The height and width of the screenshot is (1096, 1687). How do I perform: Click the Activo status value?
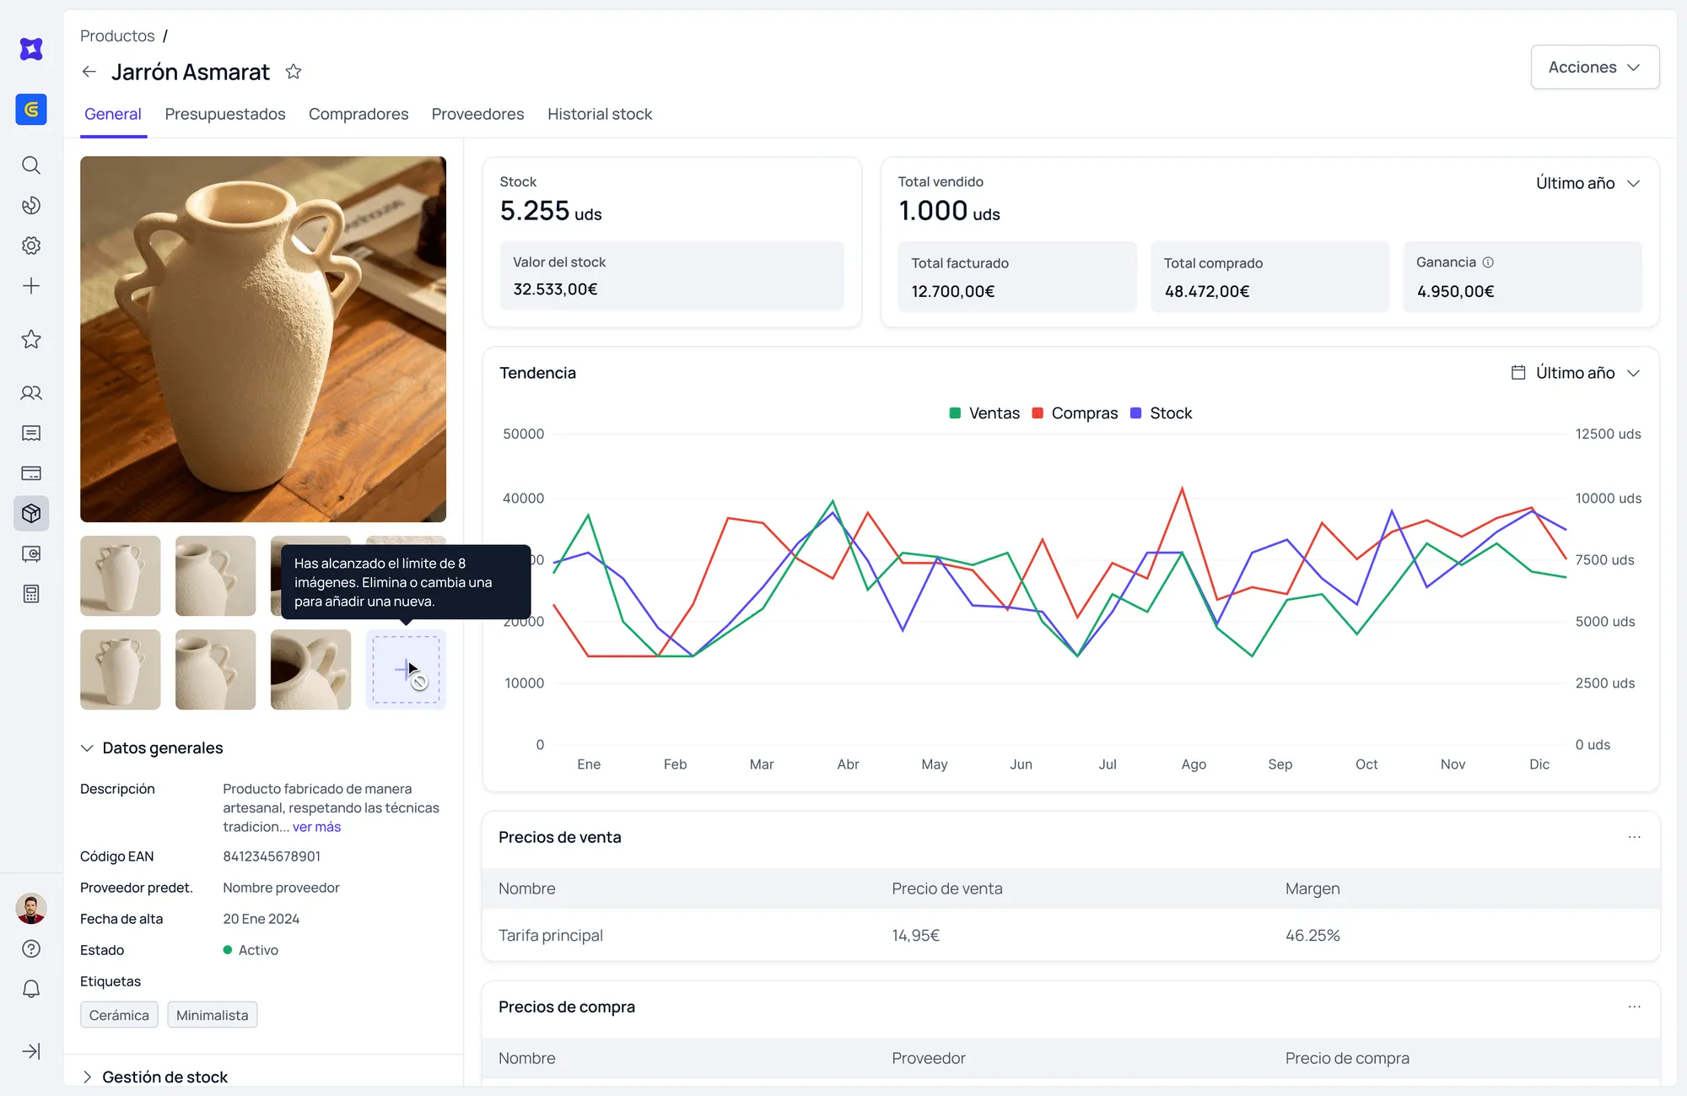point(251,950)
